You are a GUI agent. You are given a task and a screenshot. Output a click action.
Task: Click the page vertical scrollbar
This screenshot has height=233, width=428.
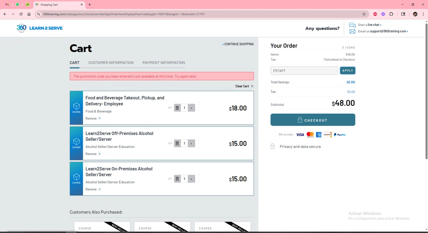426,91
